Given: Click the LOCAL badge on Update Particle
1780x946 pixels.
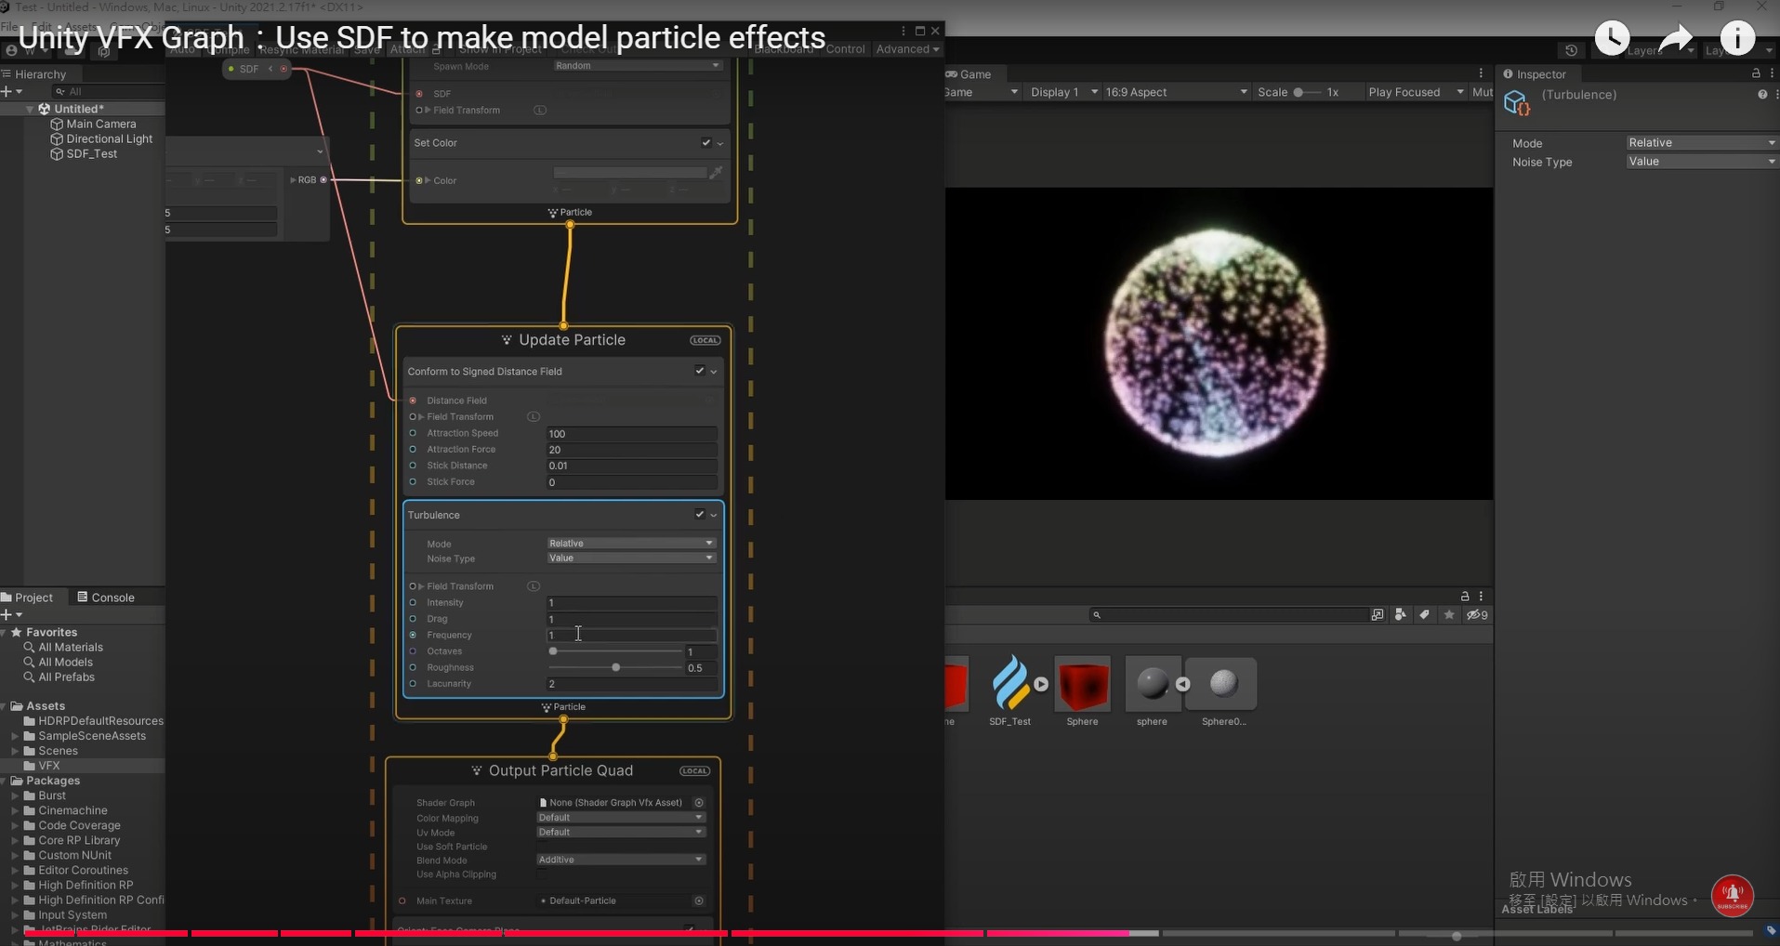Looking at the screenshot, I should [x=705, y=340].
